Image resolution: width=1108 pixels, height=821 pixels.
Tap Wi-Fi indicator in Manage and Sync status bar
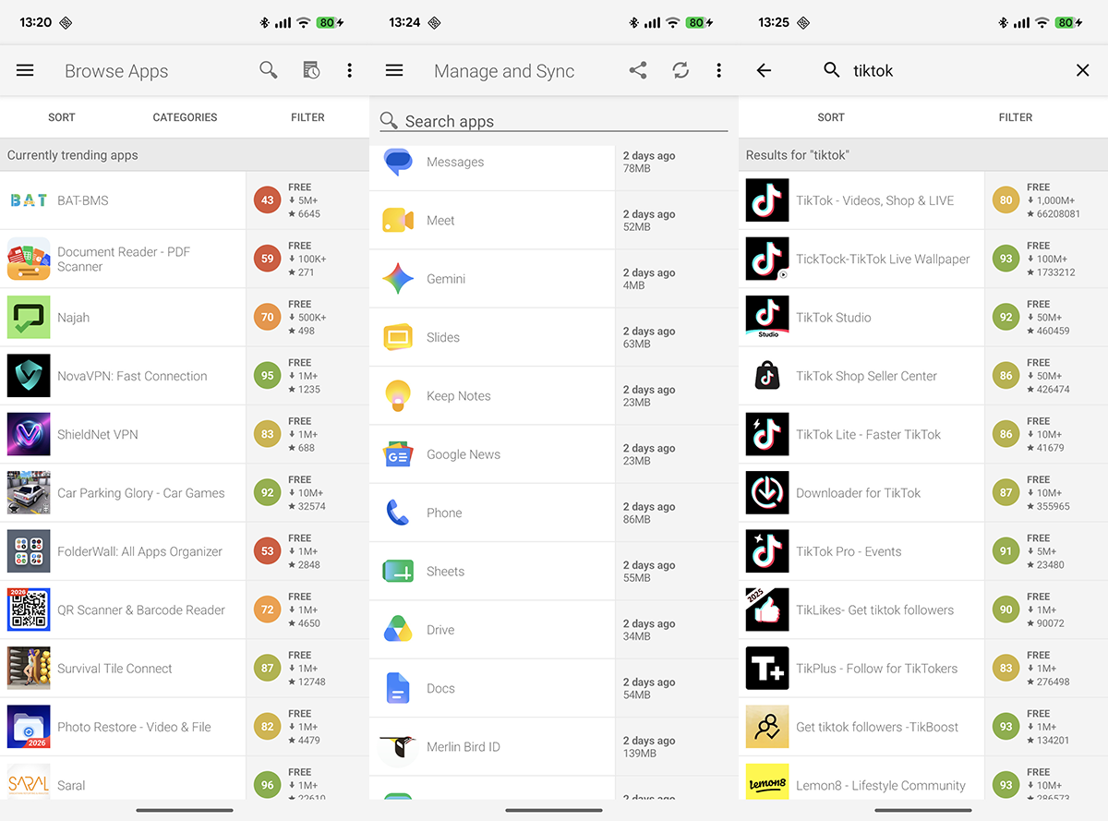[672, 22]
